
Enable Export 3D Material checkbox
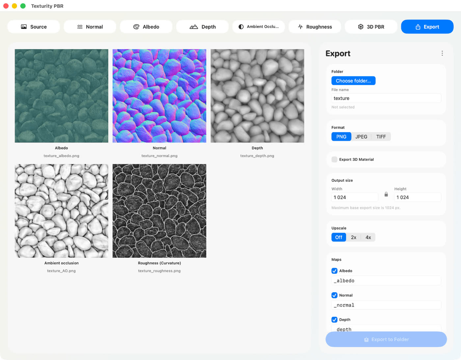(x=334, y=159)
